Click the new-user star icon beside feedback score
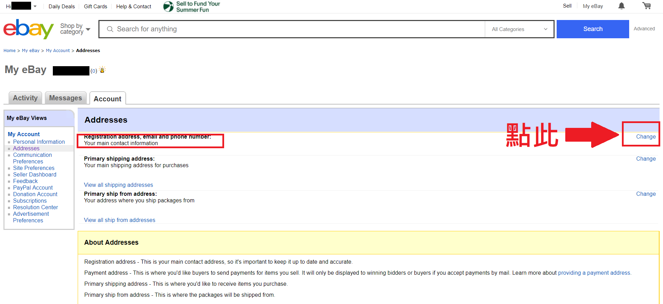The image size is (663, 304). coord(102,70)
